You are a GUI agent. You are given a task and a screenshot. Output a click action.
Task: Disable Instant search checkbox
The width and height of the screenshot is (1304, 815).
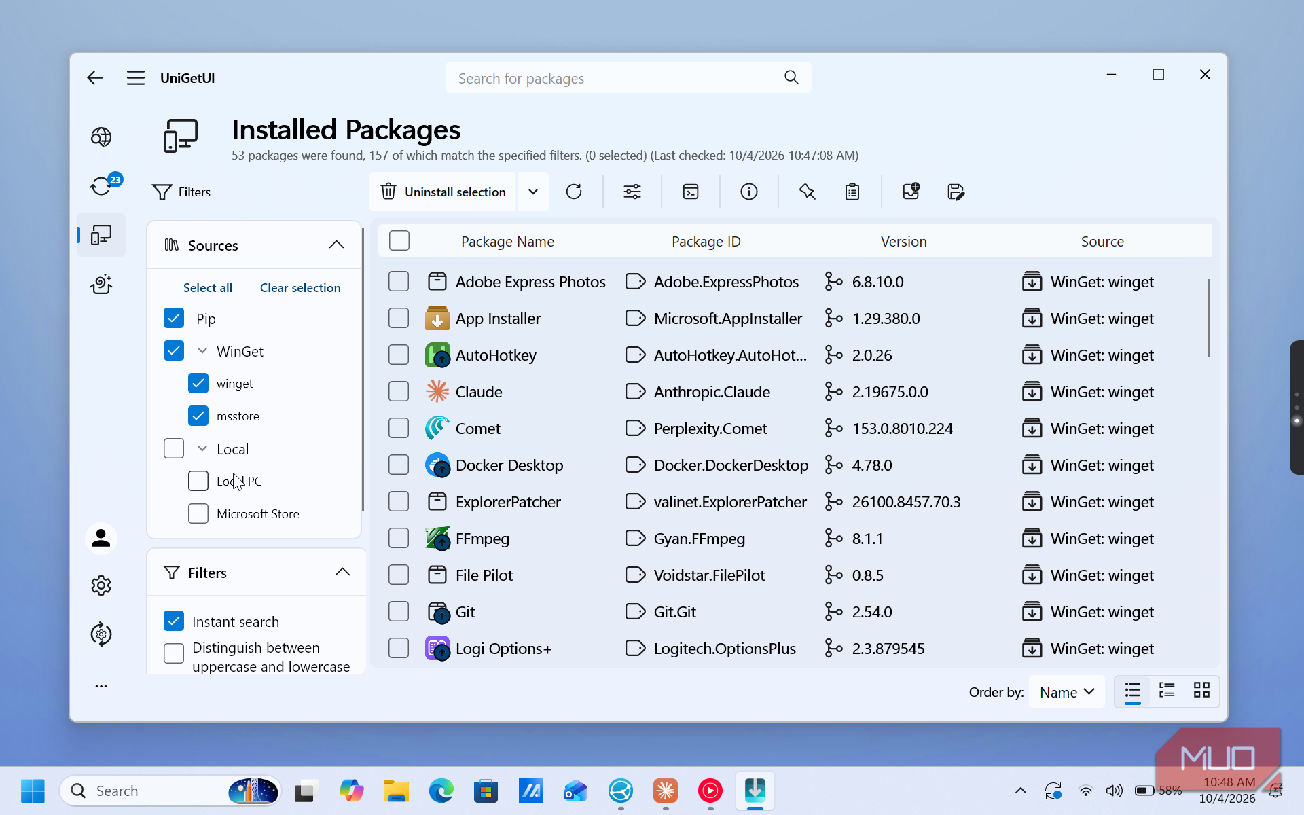174,621
